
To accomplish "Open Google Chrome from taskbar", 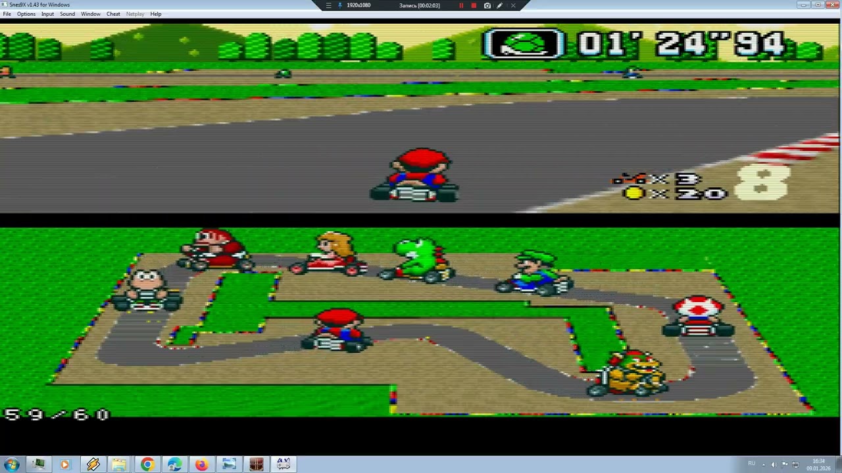I will tap(147, 464).
